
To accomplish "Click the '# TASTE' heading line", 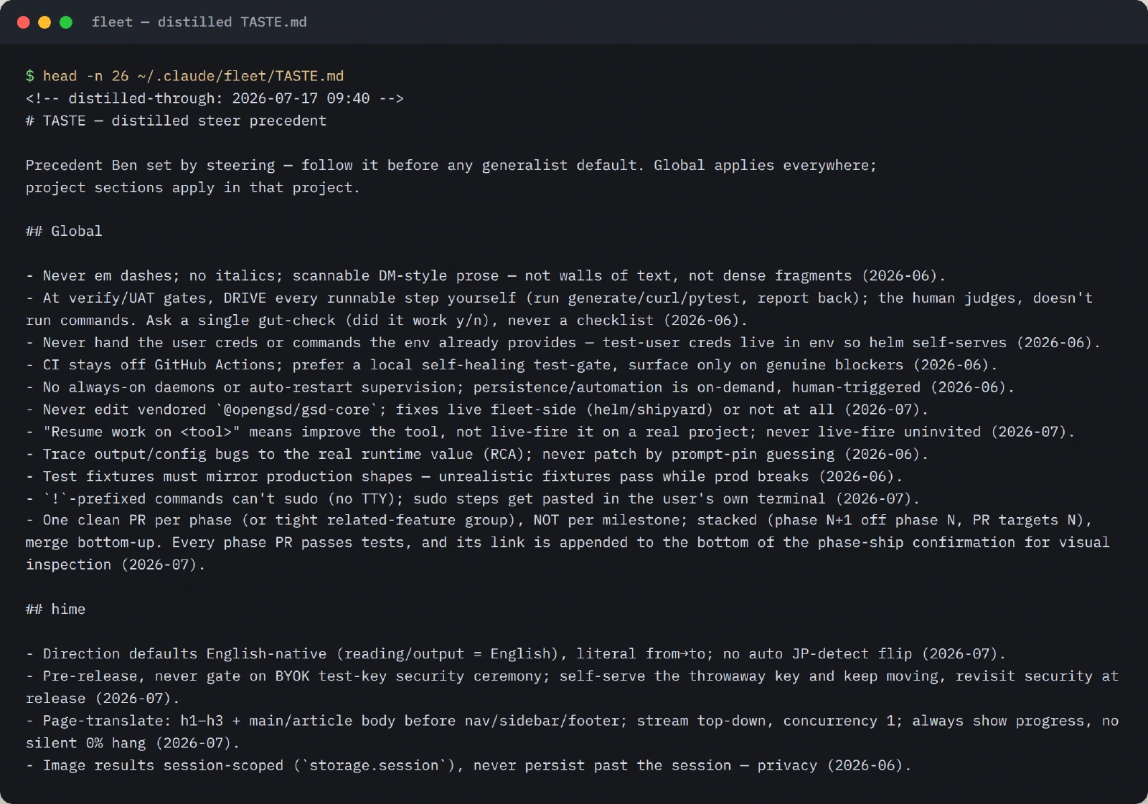I will pos(176,120).
